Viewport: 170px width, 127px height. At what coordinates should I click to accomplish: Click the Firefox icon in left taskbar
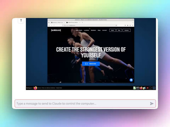(35, 88)
